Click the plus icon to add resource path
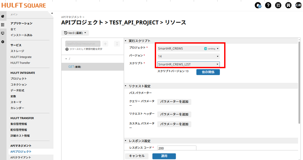The image size is (303, 160). [x=105, y=44]
